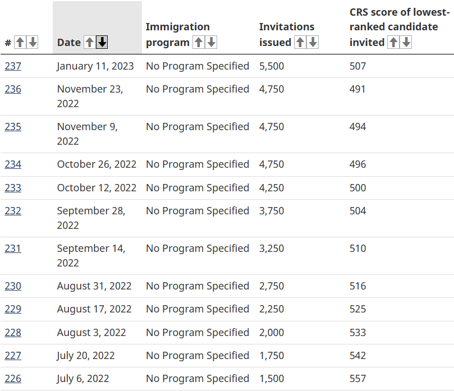Open draw number 230 link
This screenshot has width=454, height=391.
point(13,286)
